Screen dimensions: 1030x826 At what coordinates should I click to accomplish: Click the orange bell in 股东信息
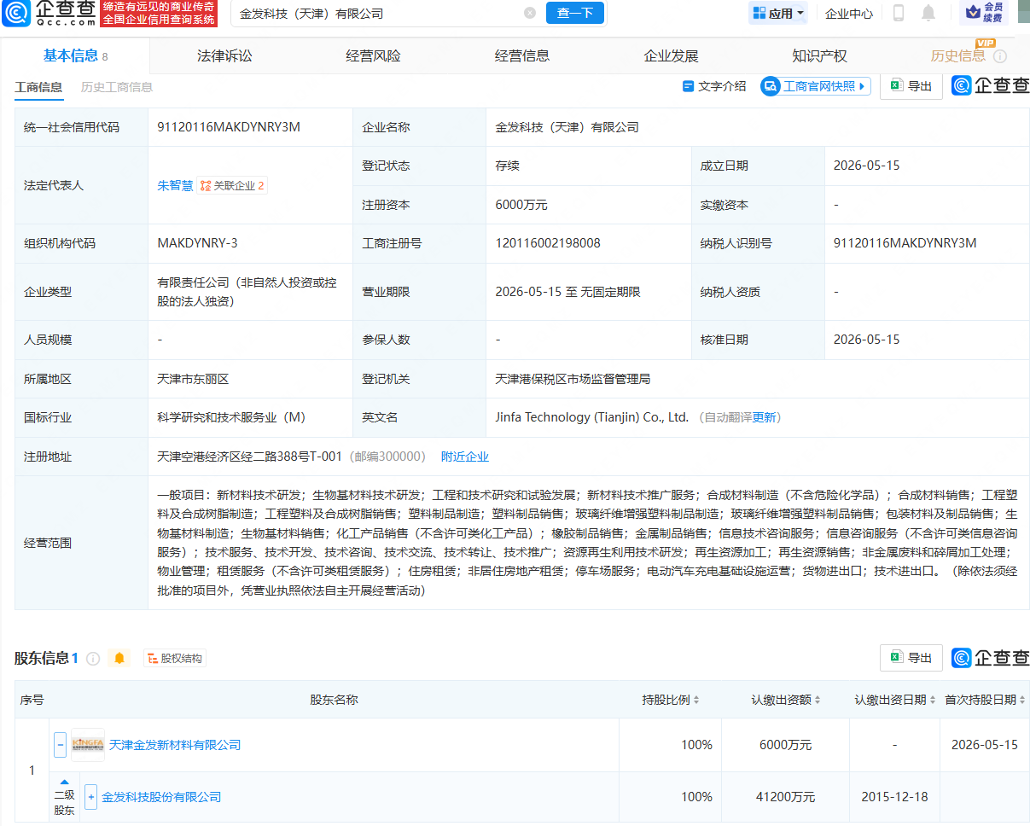[119, 658]
